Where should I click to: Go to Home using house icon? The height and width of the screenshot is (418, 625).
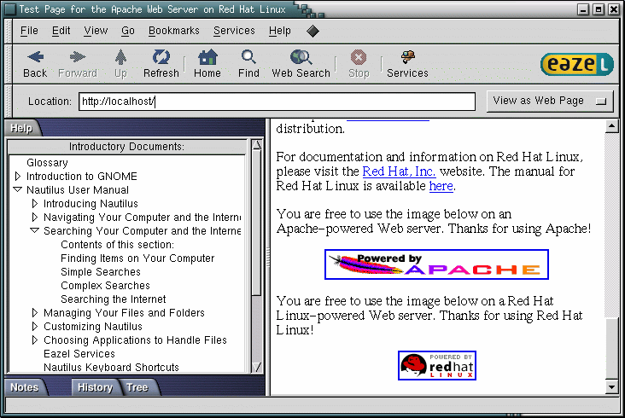[207, 57]
